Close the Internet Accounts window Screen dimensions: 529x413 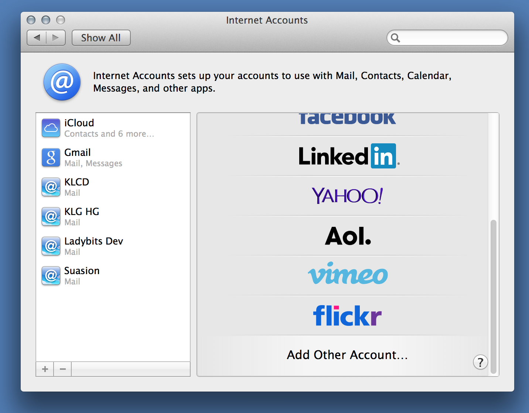click(31, 20)
